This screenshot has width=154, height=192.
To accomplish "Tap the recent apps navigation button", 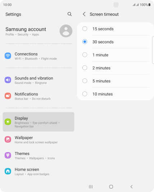I will (x=91, y=187).
